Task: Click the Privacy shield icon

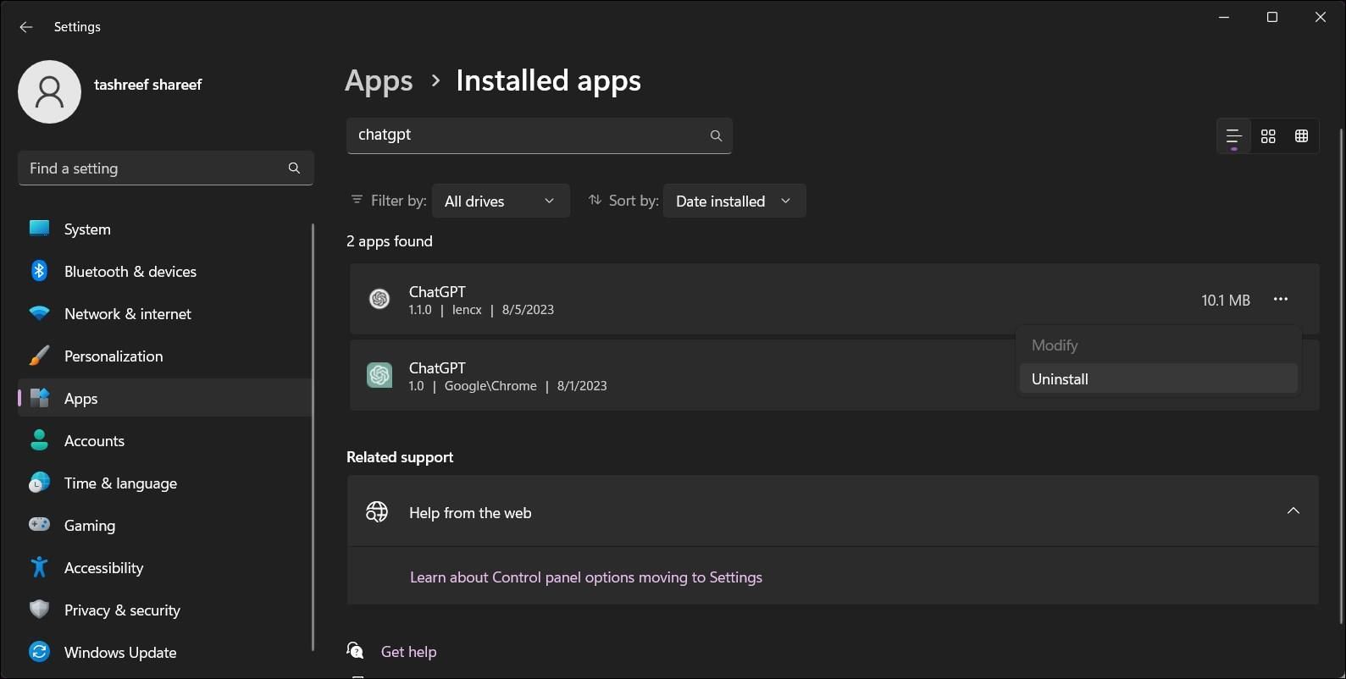Action: click(39, 610)
